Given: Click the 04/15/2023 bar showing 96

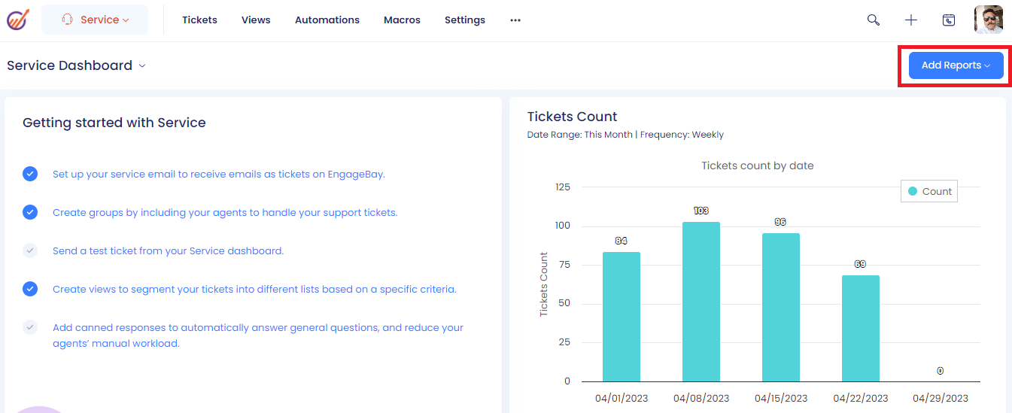Looking at the screenshot, I should pos(781,308).
